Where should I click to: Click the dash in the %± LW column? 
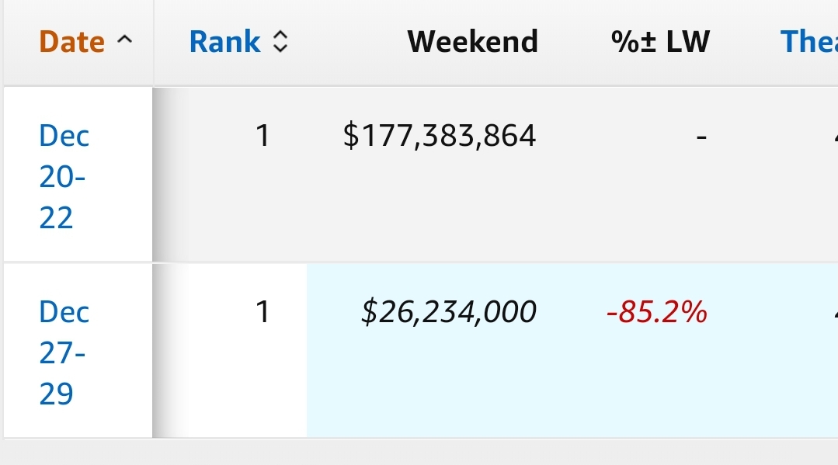[702, 138]
